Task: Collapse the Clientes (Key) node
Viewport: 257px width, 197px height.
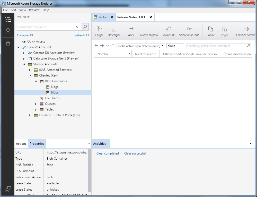Action: (x=30, y=76)
